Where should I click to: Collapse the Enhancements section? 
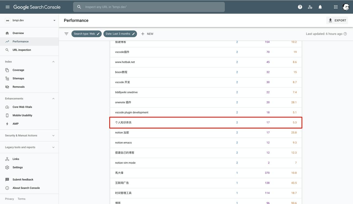(54, 99)
